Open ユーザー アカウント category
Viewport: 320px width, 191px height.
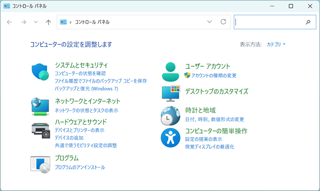pos(208,66)
